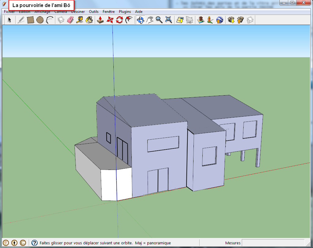The height and width of the screenshot is (248, 313).
Task: Click the credits person icon in status bar
Action: [x=14, y=243]
